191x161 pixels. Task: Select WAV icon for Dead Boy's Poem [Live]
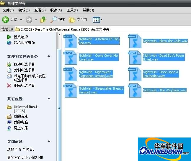coord(135,58)
